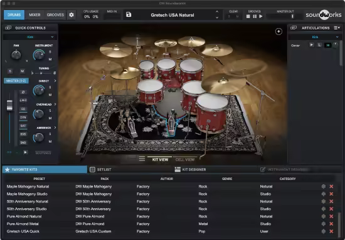
Task: Open the Gretsch USA Natural preset selector
Action: [x=172, y=15]
